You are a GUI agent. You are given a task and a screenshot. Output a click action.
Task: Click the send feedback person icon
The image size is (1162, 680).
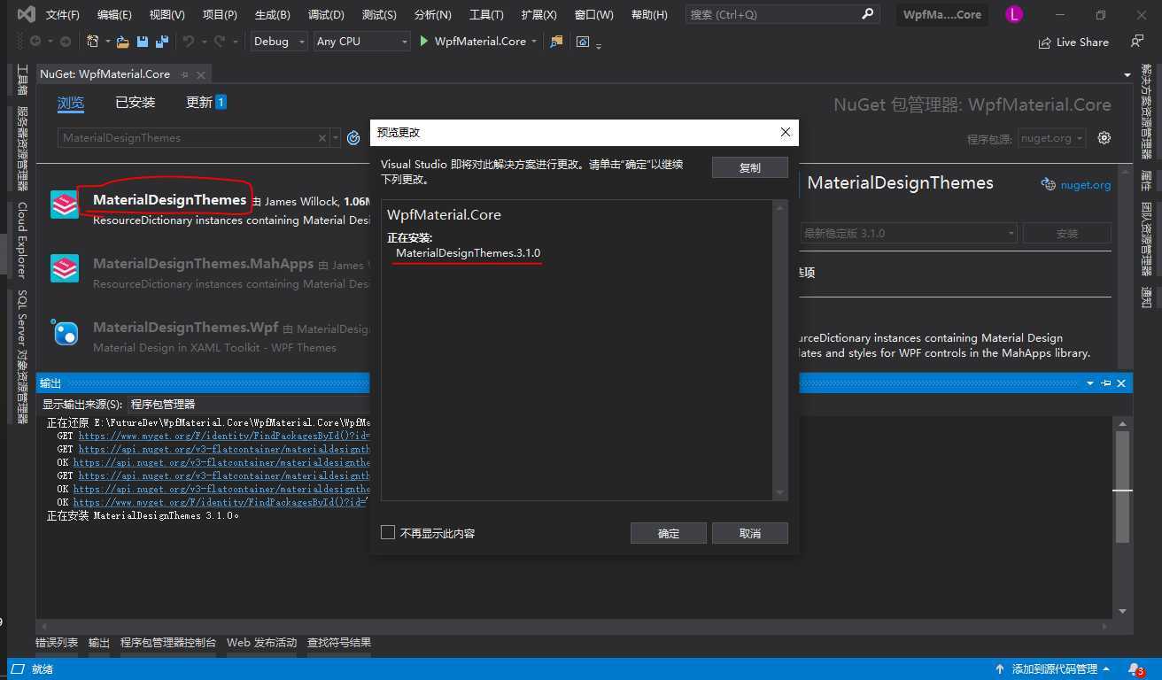coord(1137,42)
